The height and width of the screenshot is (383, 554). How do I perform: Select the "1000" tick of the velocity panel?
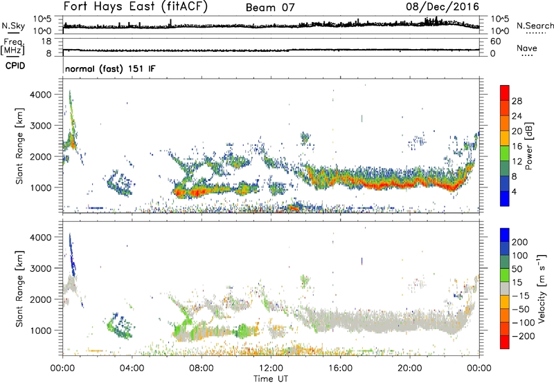pos(40,330)
